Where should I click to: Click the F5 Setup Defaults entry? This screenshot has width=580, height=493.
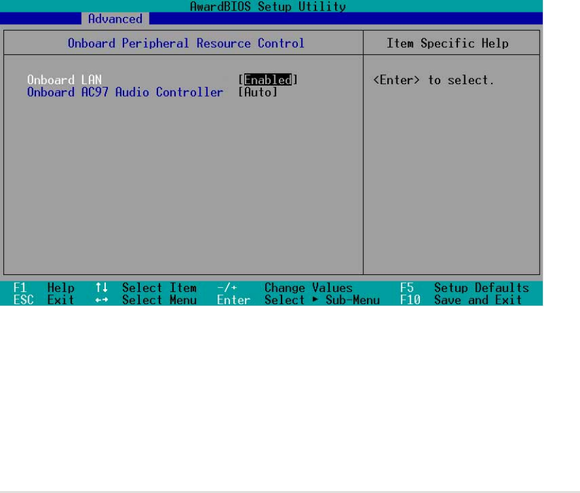click(464, 287)
